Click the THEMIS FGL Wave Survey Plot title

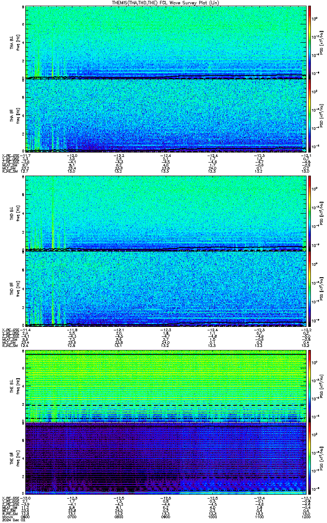[x=165, y=3]
